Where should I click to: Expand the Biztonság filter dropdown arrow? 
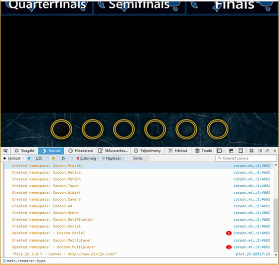coord(98,158)
